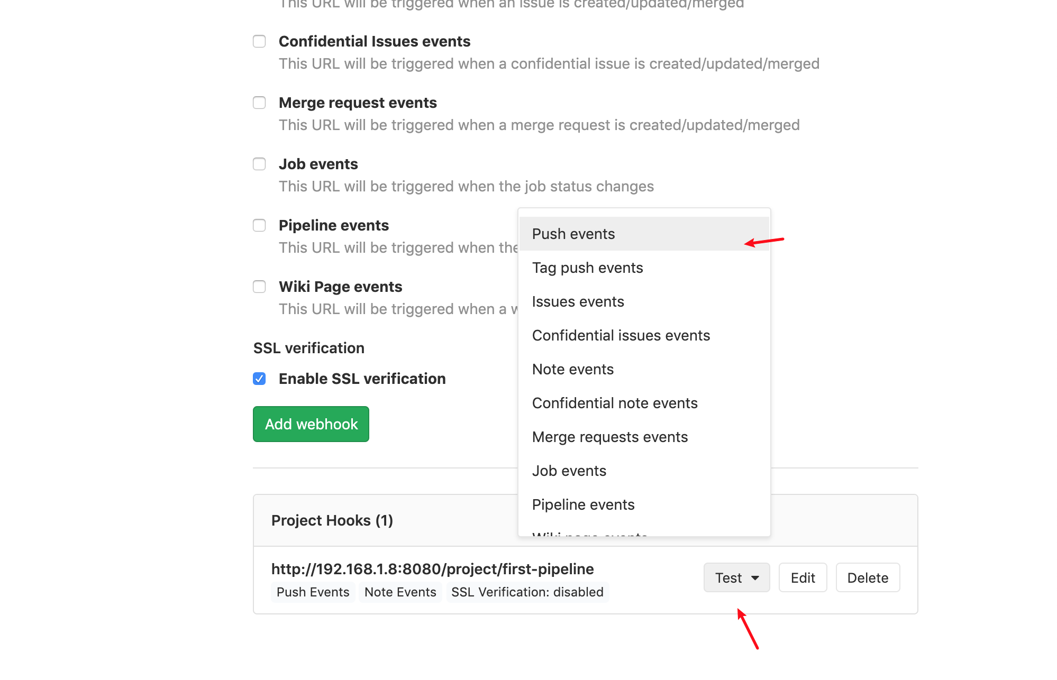Uncheck Enable SSL verification

(x=259, y=379)
